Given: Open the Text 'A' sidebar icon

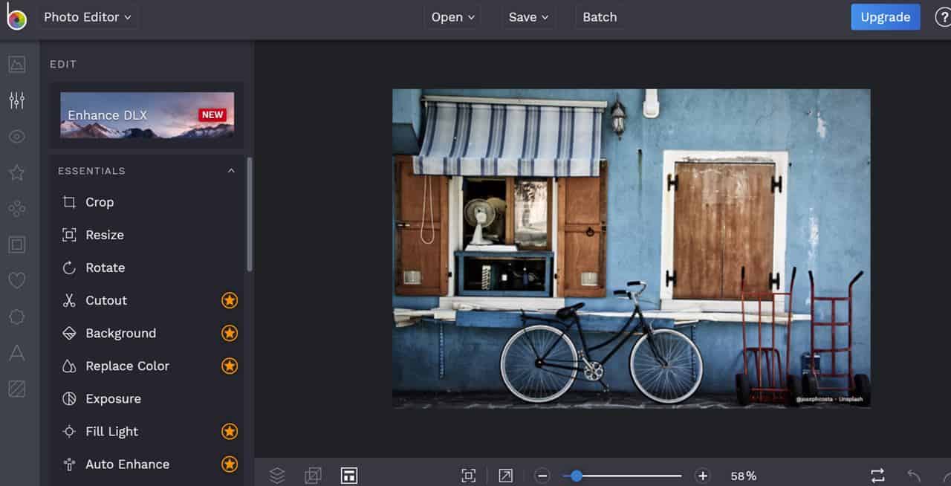Looking at the screenshot, I should (17, 353).
